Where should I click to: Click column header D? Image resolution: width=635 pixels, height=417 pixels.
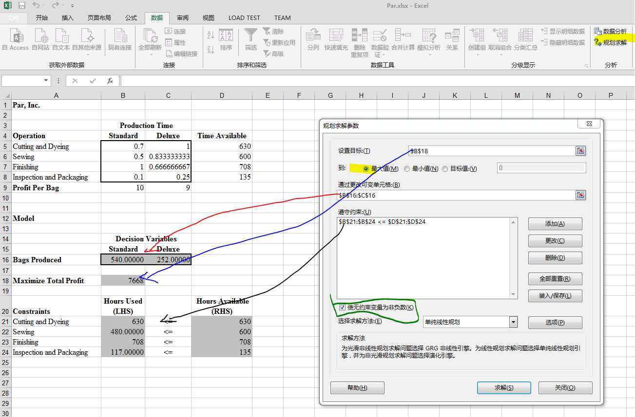point(222,95)
